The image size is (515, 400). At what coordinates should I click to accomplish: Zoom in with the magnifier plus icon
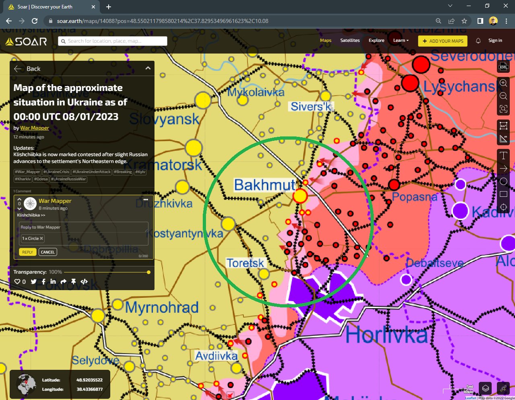(503, 83)
